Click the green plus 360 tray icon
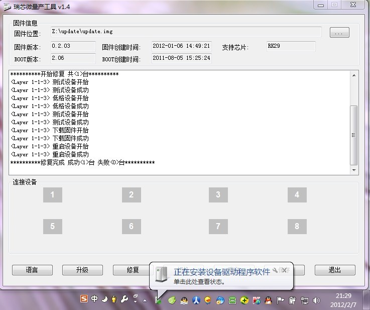The width and height of the screenshot is (370, 310). click(x=244, y=300)
